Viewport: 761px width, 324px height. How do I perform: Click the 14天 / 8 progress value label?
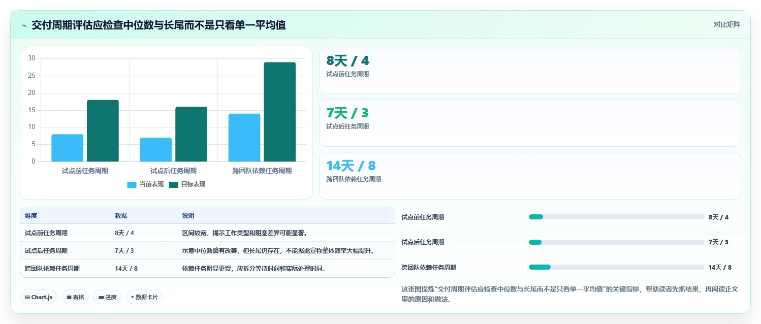click(720, 267)
